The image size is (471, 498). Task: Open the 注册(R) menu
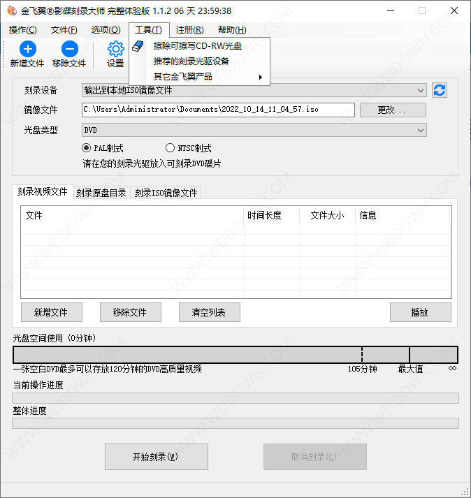190,30
